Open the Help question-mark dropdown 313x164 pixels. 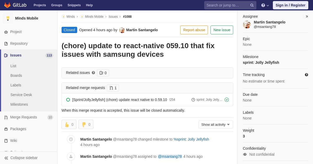click(x=265, y=5)
